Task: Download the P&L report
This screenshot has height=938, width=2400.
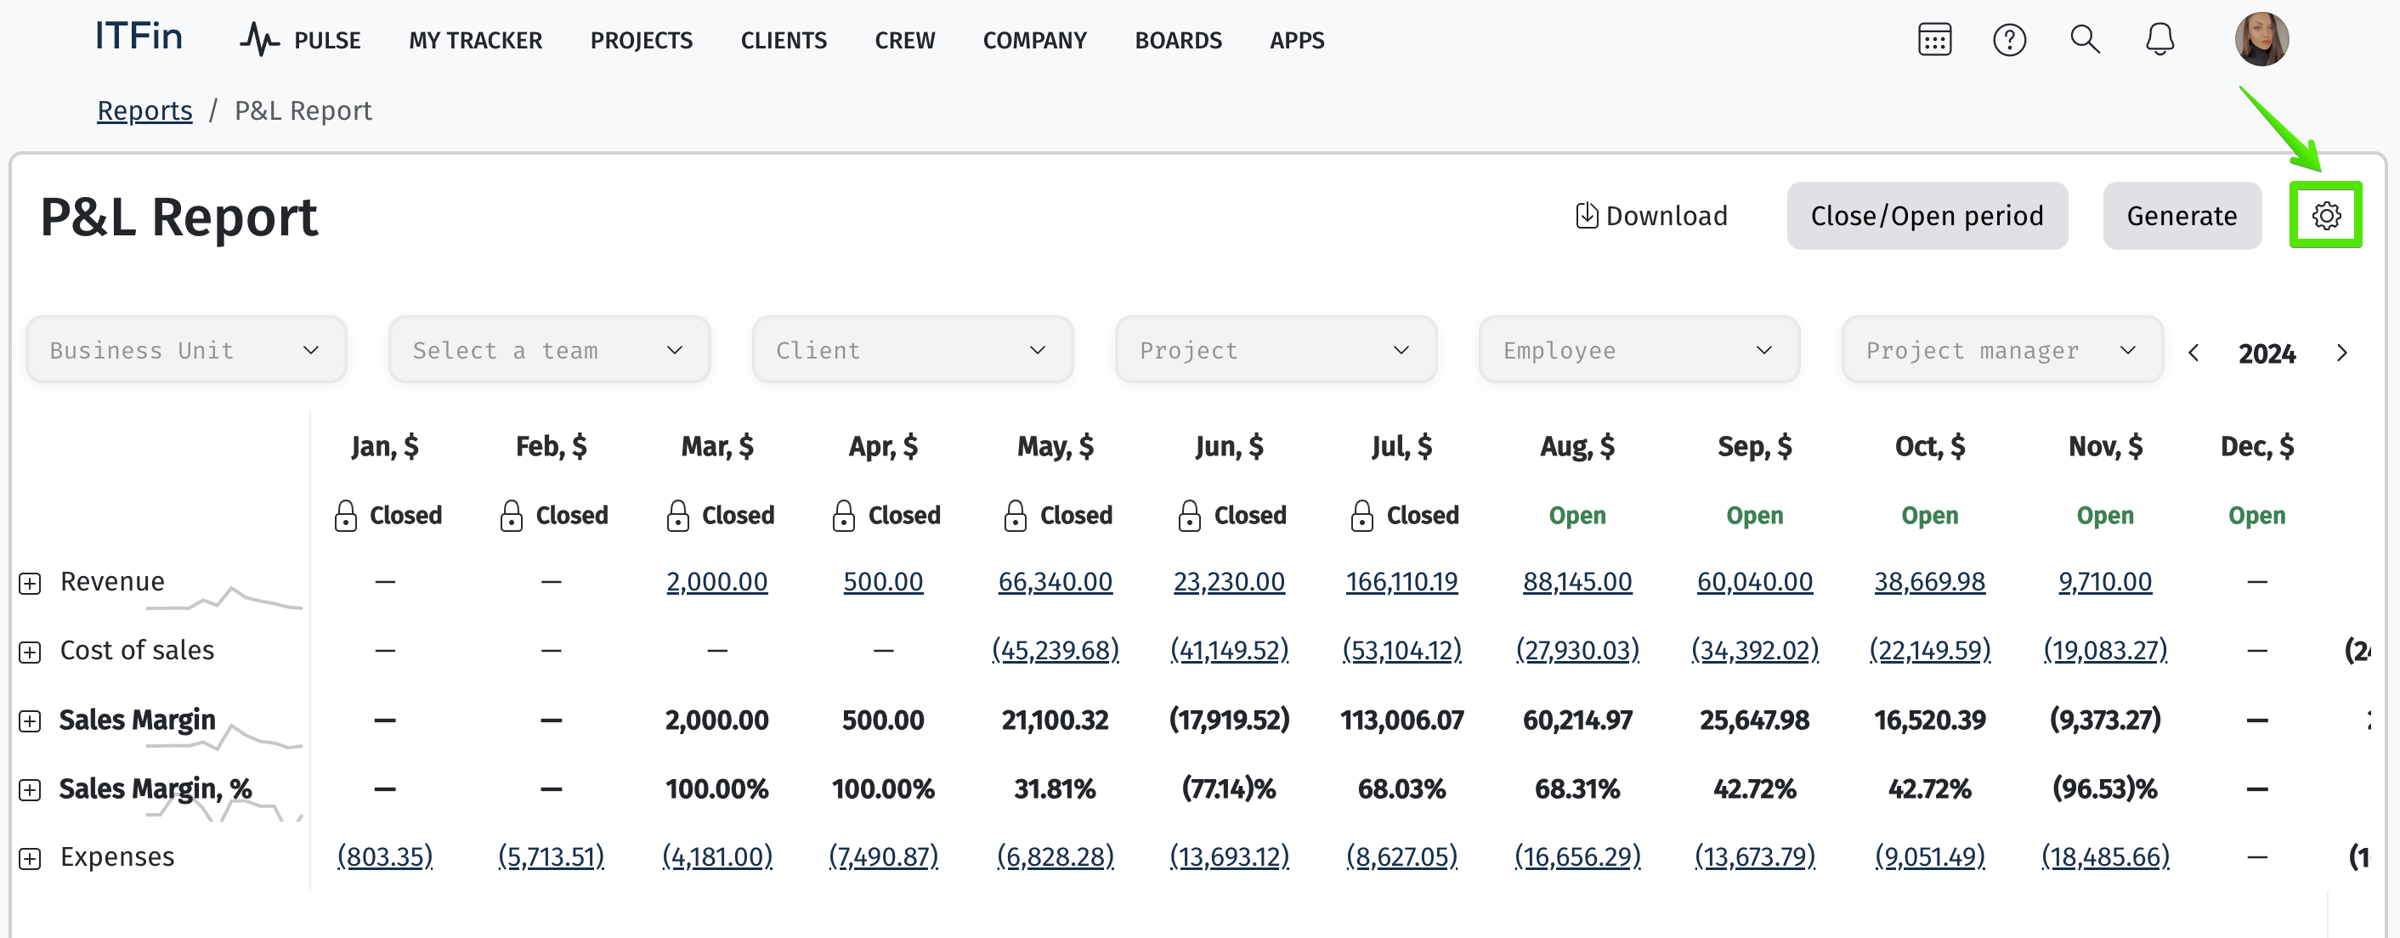Action: (1650, 215)
